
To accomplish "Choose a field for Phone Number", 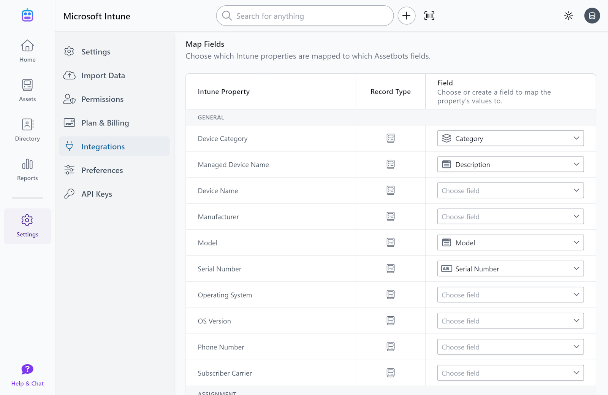I will click(x=510, y=347).
